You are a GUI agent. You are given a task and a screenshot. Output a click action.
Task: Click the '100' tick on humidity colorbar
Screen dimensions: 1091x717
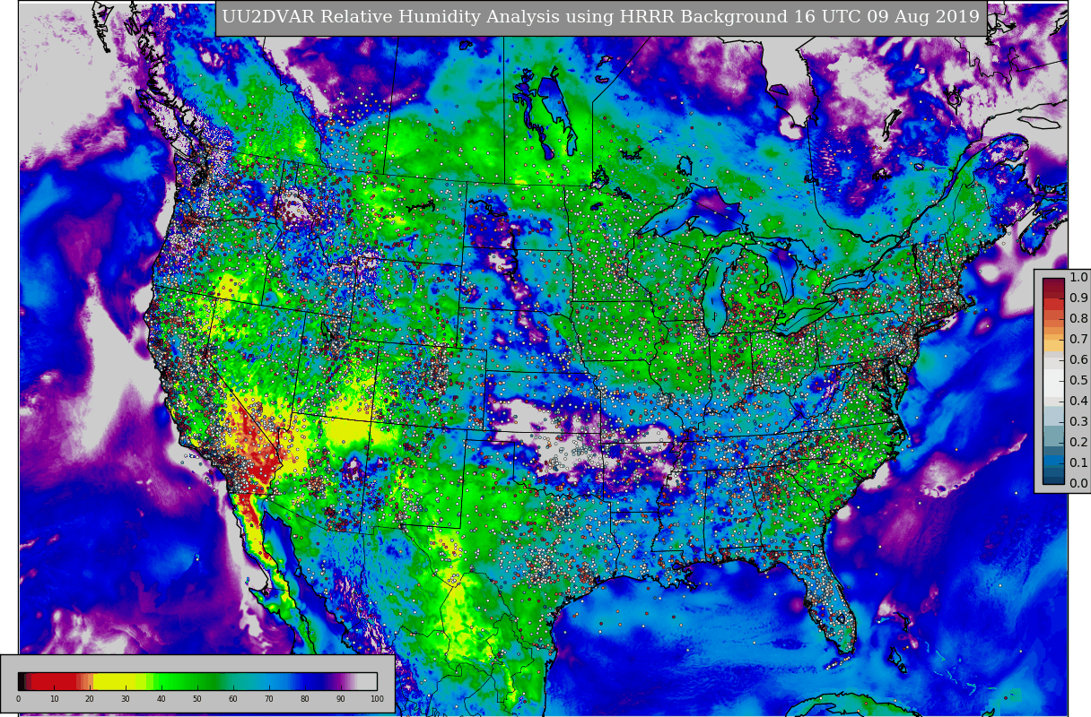coord(377,699)
